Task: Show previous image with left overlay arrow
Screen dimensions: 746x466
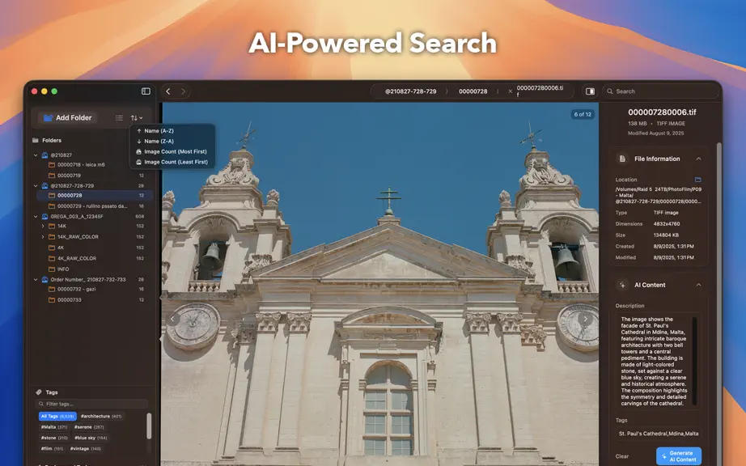Action: pyautogui.click(x=172, y=319)
